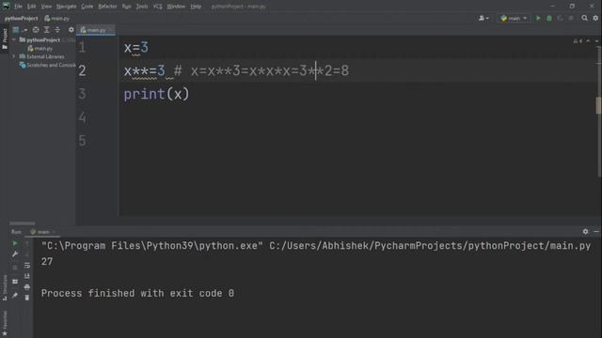Rerun main from Run panel play icon
Viewport: 602px width, 338px height.
tap(15, 243)
